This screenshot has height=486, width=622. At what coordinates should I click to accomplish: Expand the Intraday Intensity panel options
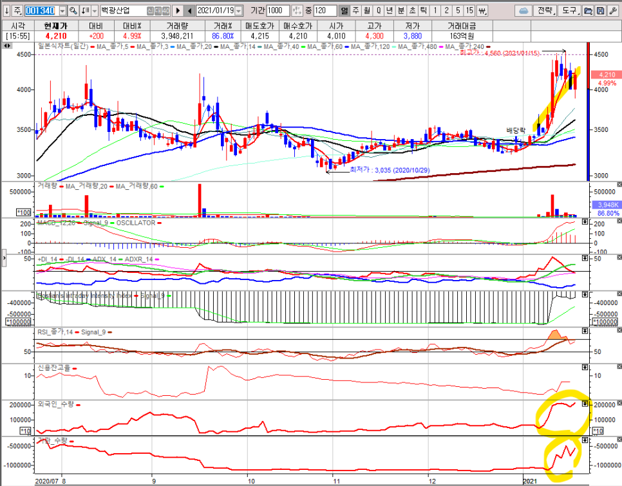585,295
